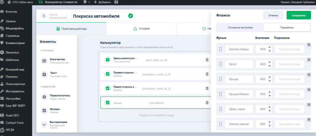This screenshot has height=136, width=316.
Task: Grab drag handle of Капот option
Action: pos(220,64)
